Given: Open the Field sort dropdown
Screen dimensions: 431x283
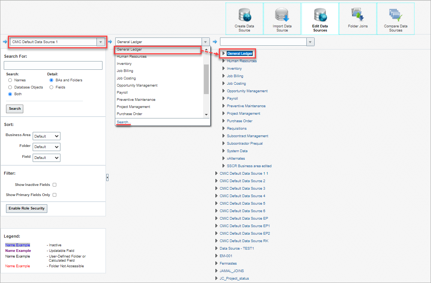Looking at the screenshot, I should pos(47,158).
